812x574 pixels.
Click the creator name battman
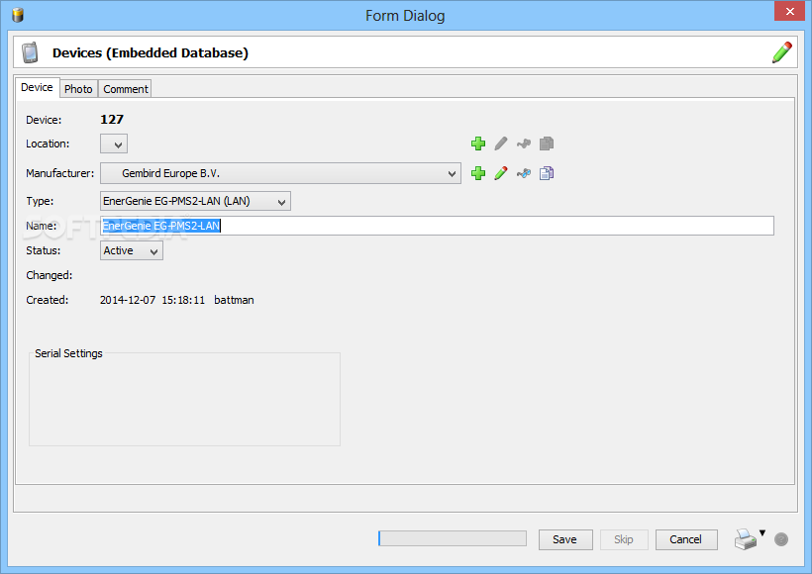tap(234, 300)
